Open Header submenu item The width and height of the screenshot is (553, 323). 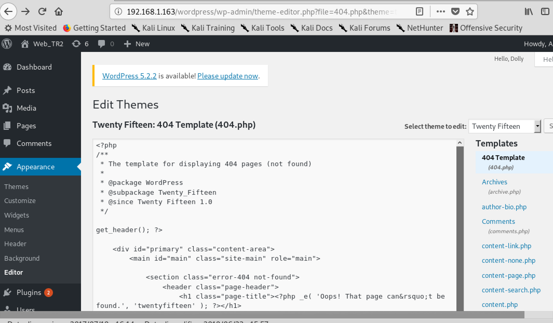pos(15,244)
